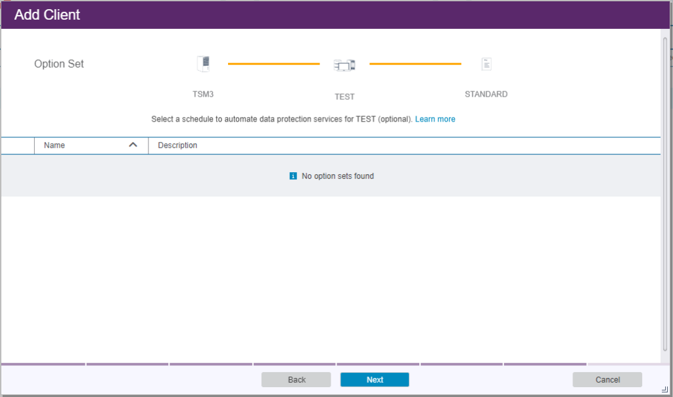Click the STANDARD label in the wizard diagram
This screenshot has width=673, height=397.
(486, 94)
